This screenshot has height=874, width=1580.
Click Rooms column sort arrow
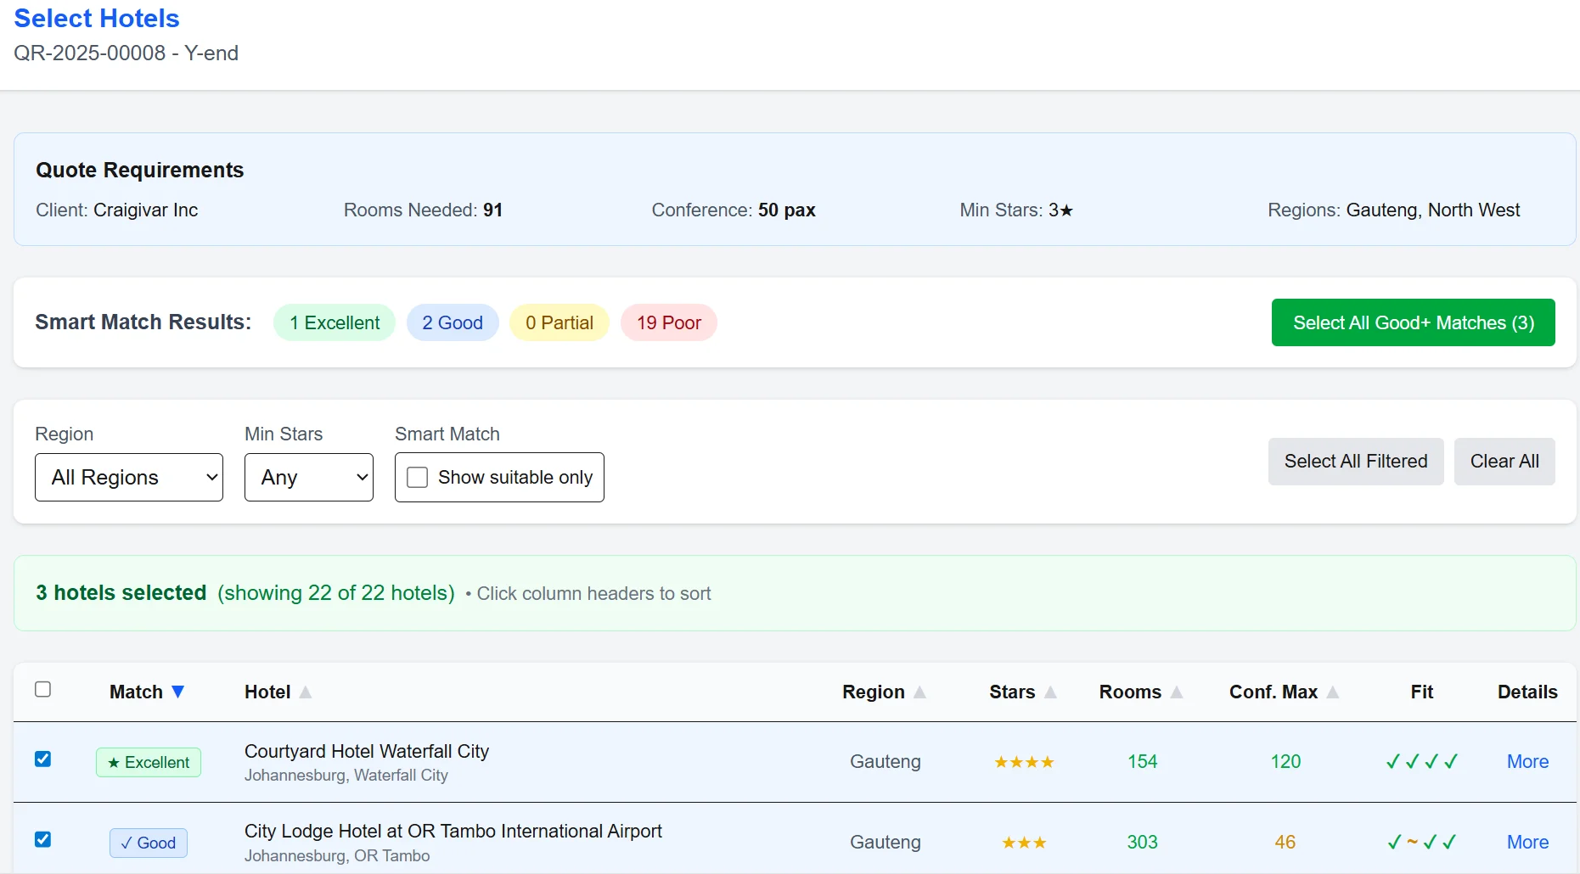point(1177,692)
